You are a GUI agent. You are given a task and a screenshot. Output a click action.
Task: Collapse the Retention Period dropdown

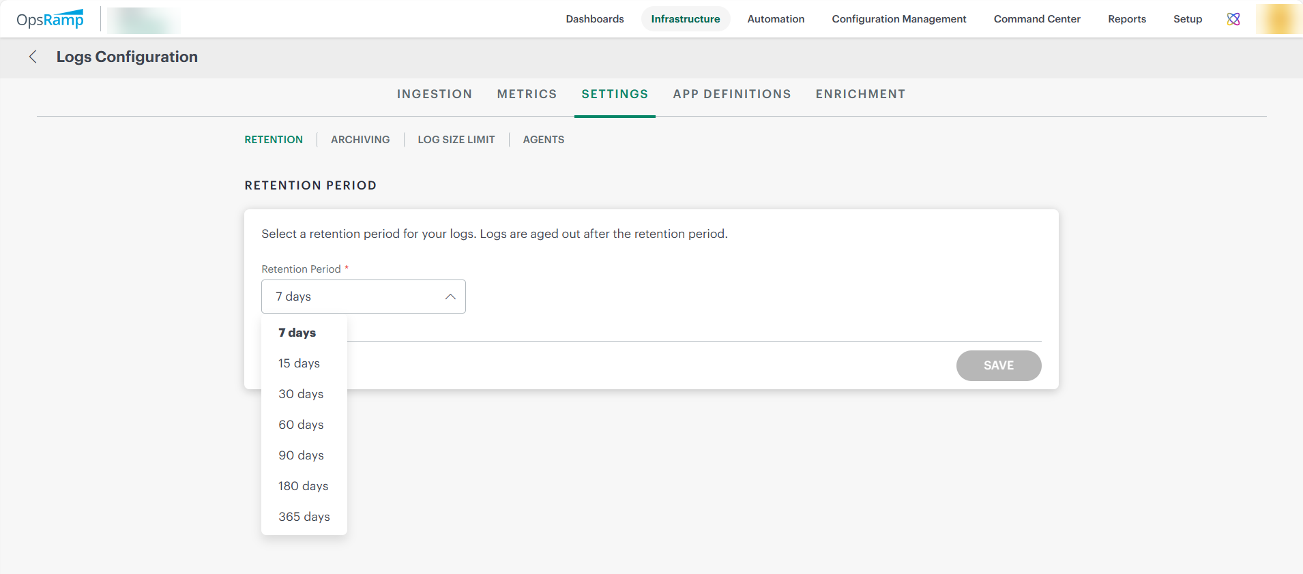point(450,297)
